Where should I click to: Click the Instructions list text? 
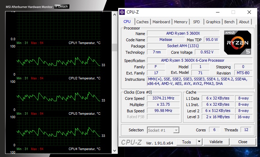pos(200,81)
